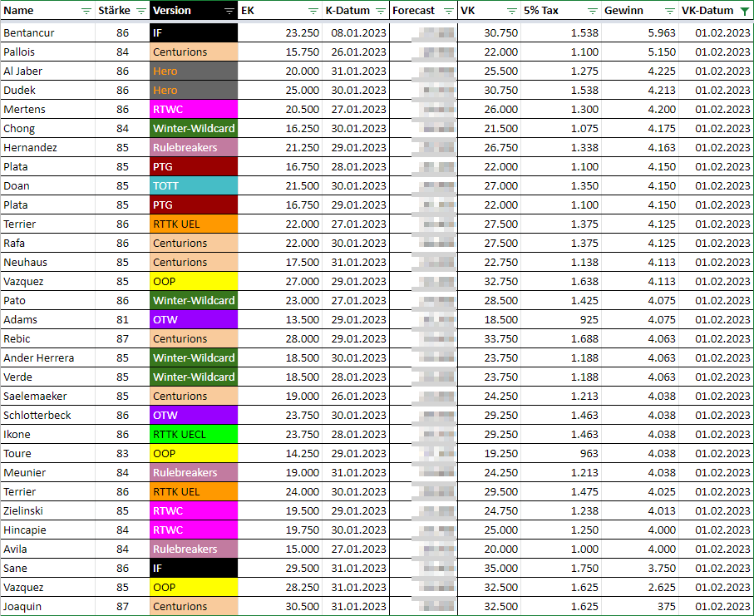Select the Gewinn header cell

pyautogui.click(x=640, y=11)
